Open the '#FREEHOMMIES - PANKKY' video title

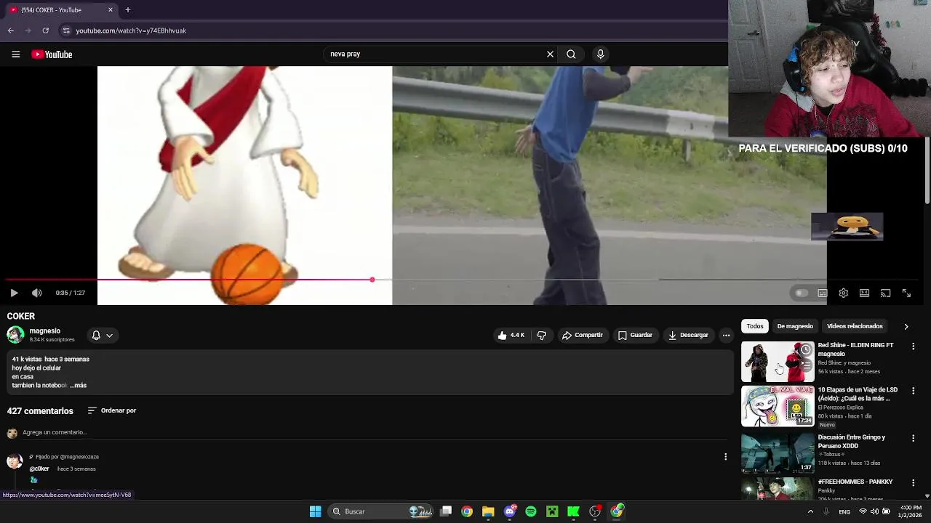[855, 482]
